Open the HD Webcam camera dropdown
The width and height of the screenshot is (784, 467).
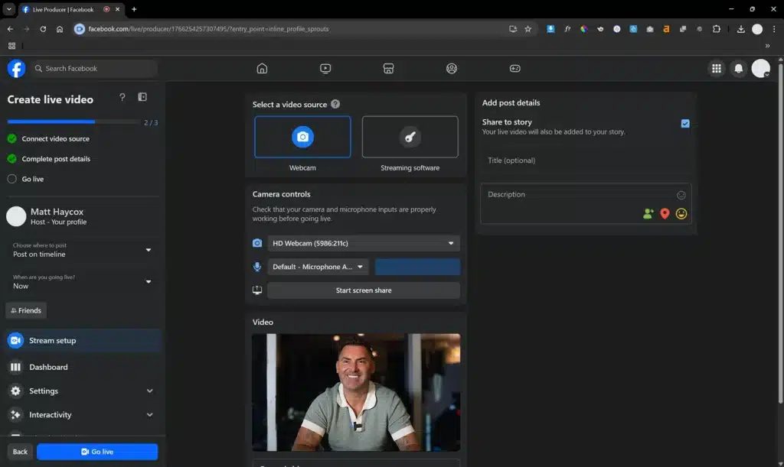pyautogui.click(x=364, y=243)
